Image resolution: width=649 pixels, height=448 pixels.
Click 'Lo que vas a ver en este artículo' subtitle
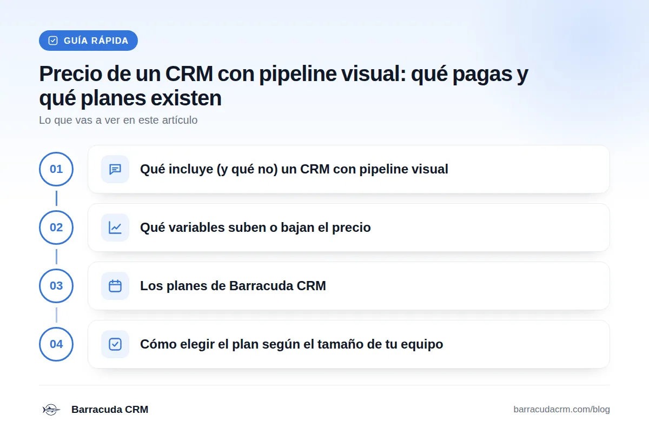118,120
